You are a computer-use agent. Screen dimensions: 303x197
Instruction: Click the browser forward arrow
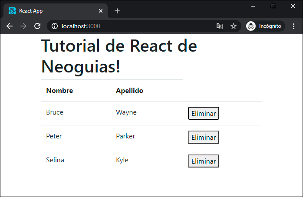point(23,26)
